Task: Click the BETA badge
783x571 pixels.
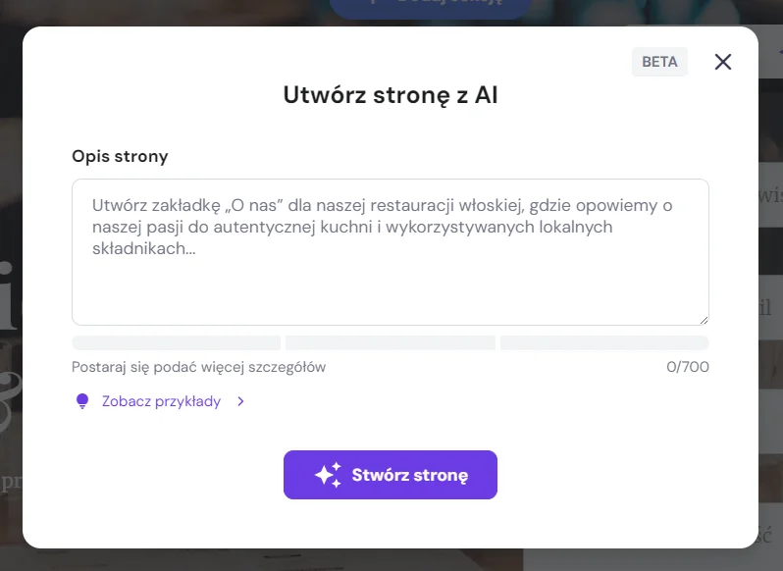Action: coord(659,62)
